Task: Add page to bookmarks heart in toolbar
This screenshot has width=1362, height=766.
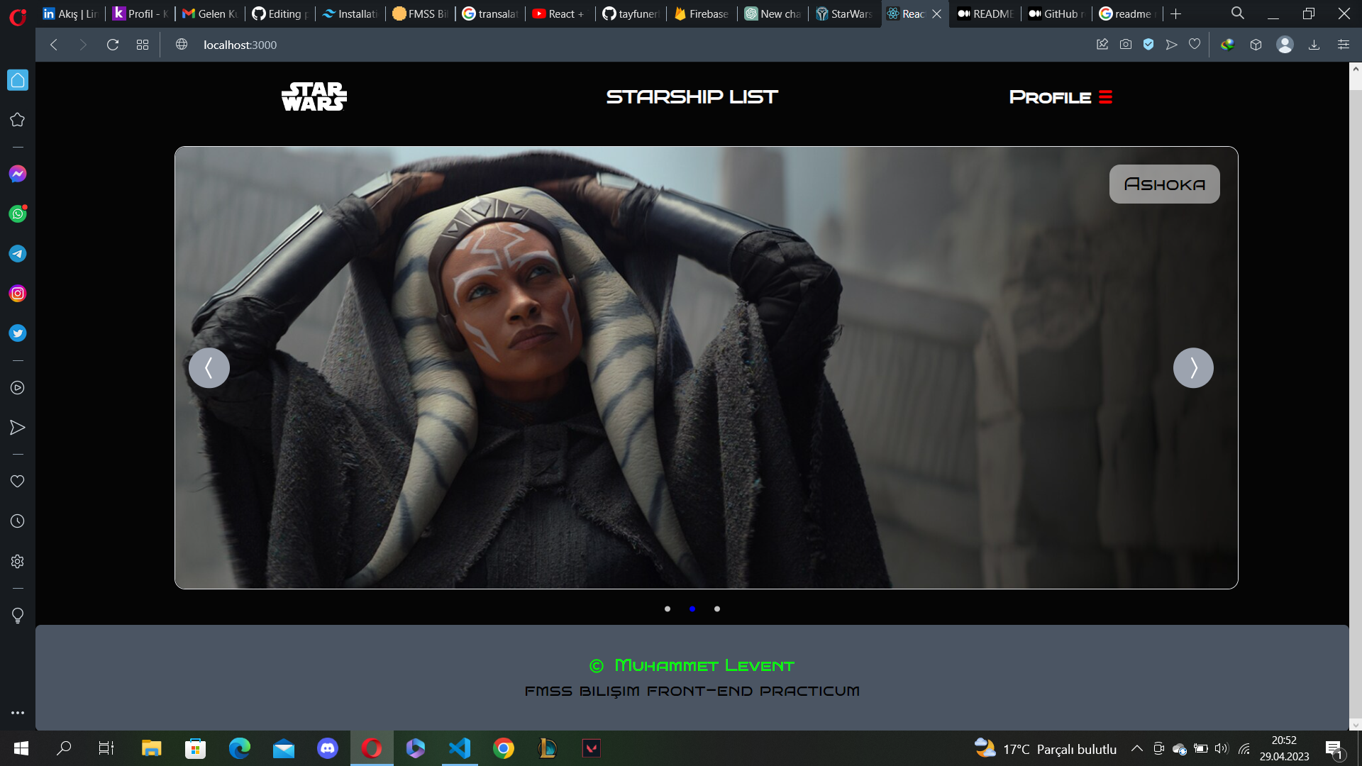Action: 1195,45
